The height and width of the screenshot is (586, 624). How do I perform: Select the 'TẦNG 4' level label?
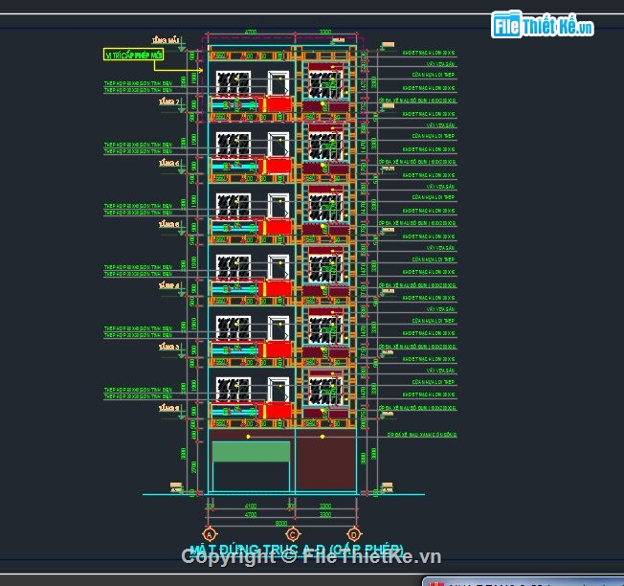point(169,286)
